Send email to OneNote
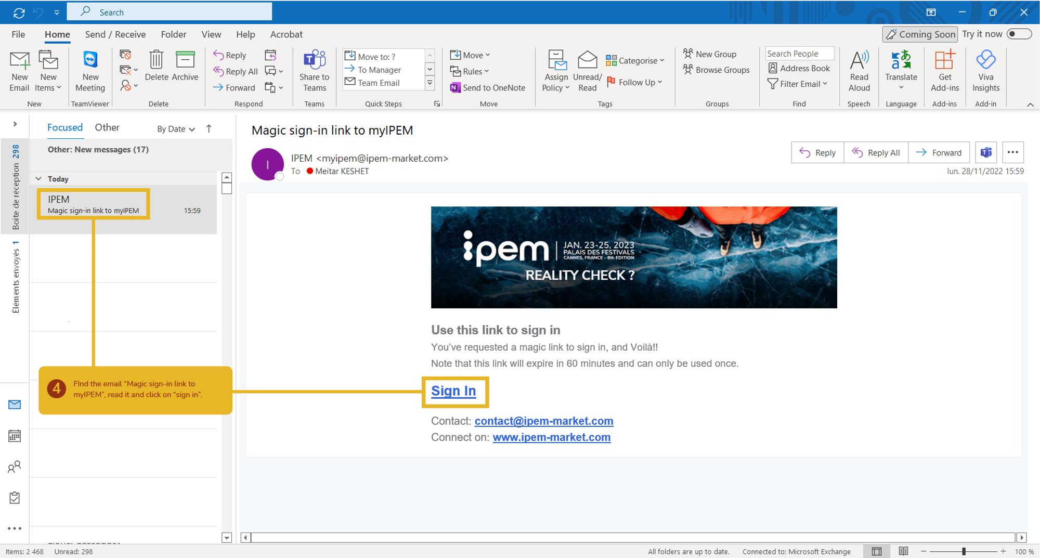Viewport: 1040px width, 558px height. tap(488, 87)
